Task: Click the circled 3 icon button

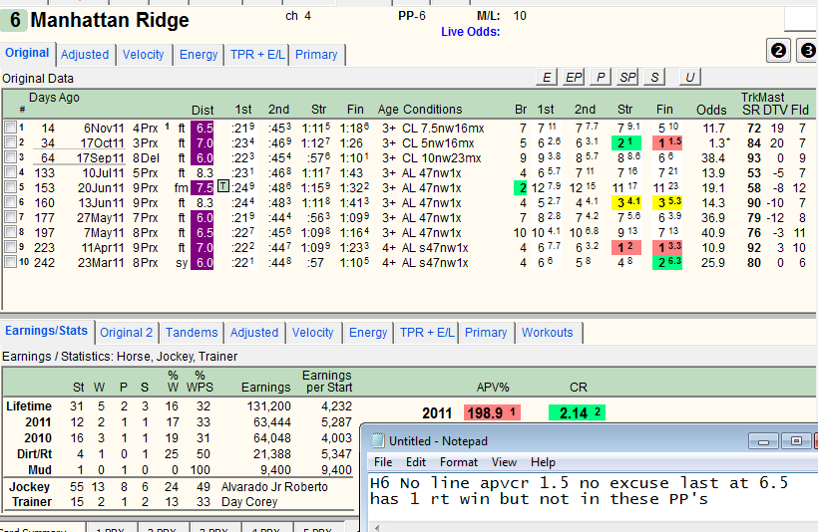Action: [807, 51]
